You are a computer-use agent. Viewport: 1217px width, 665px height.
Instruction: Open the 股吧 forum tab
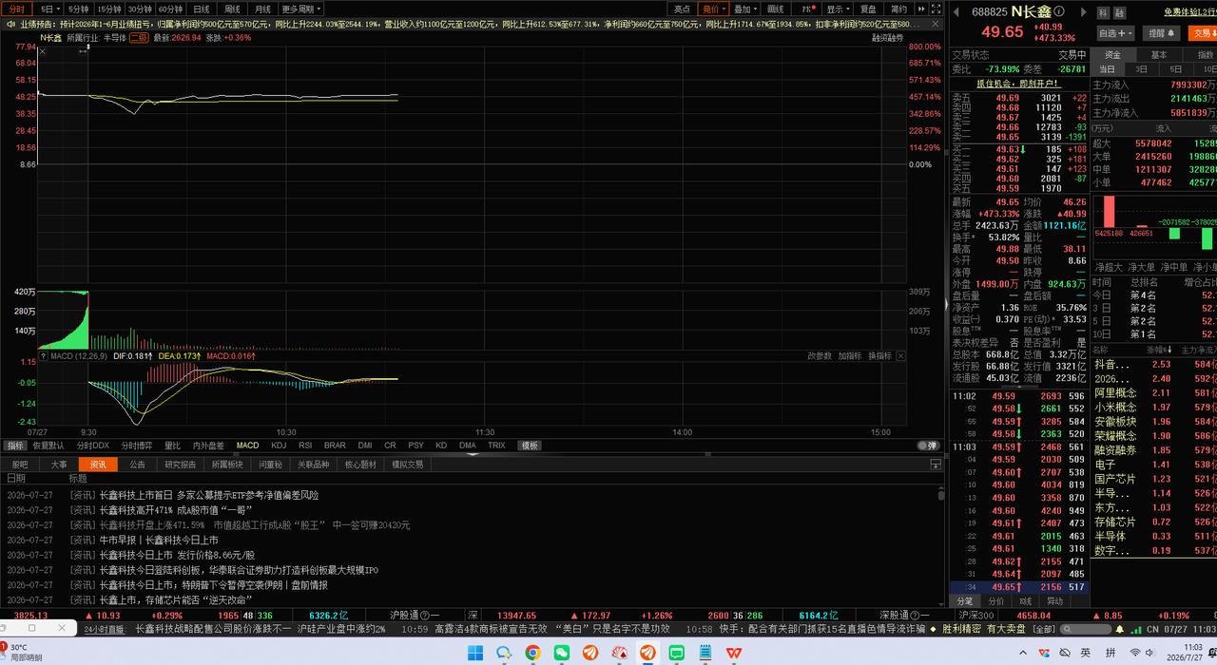19,465
